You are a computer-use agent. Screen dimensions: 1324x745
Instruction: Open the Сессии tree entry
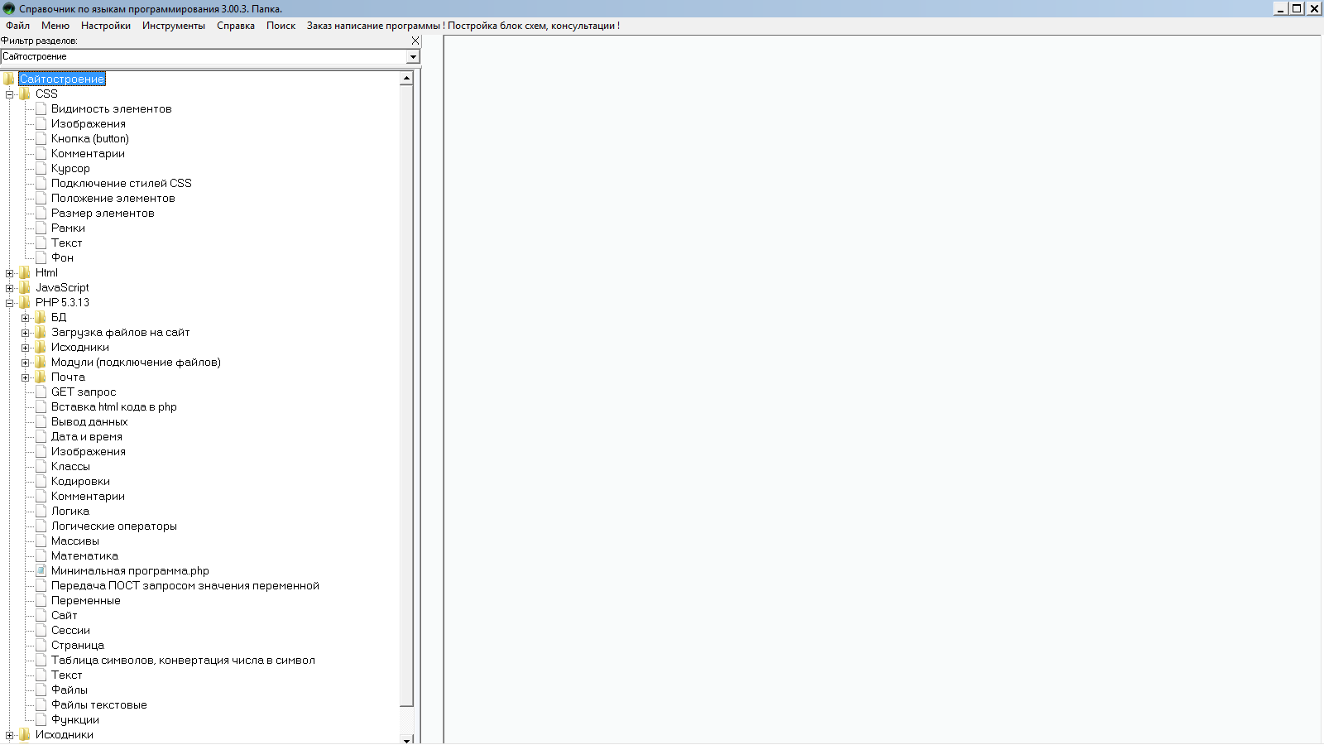70,631
